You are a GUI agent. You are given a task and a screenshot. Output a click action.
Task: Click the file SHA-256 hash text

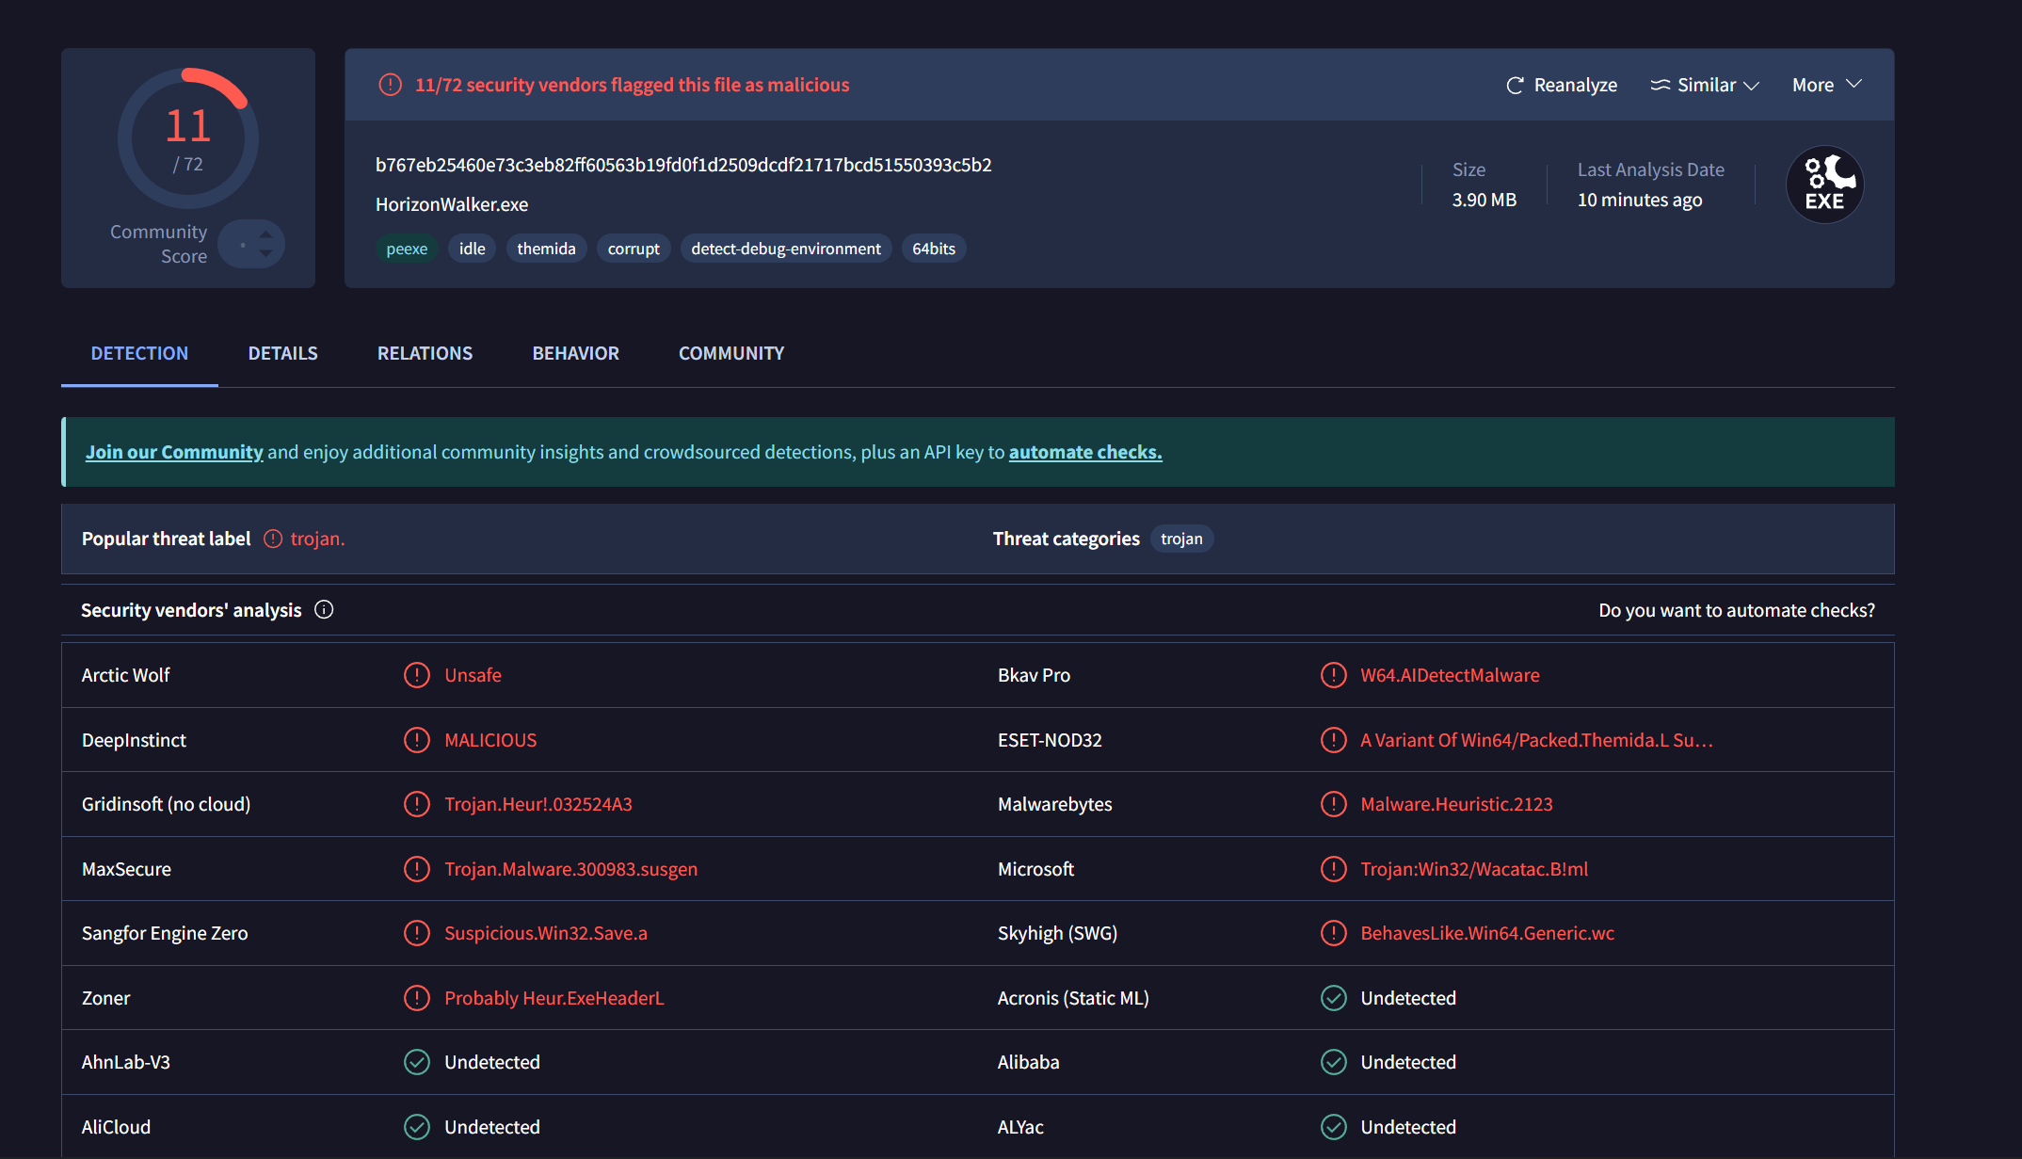683,165
